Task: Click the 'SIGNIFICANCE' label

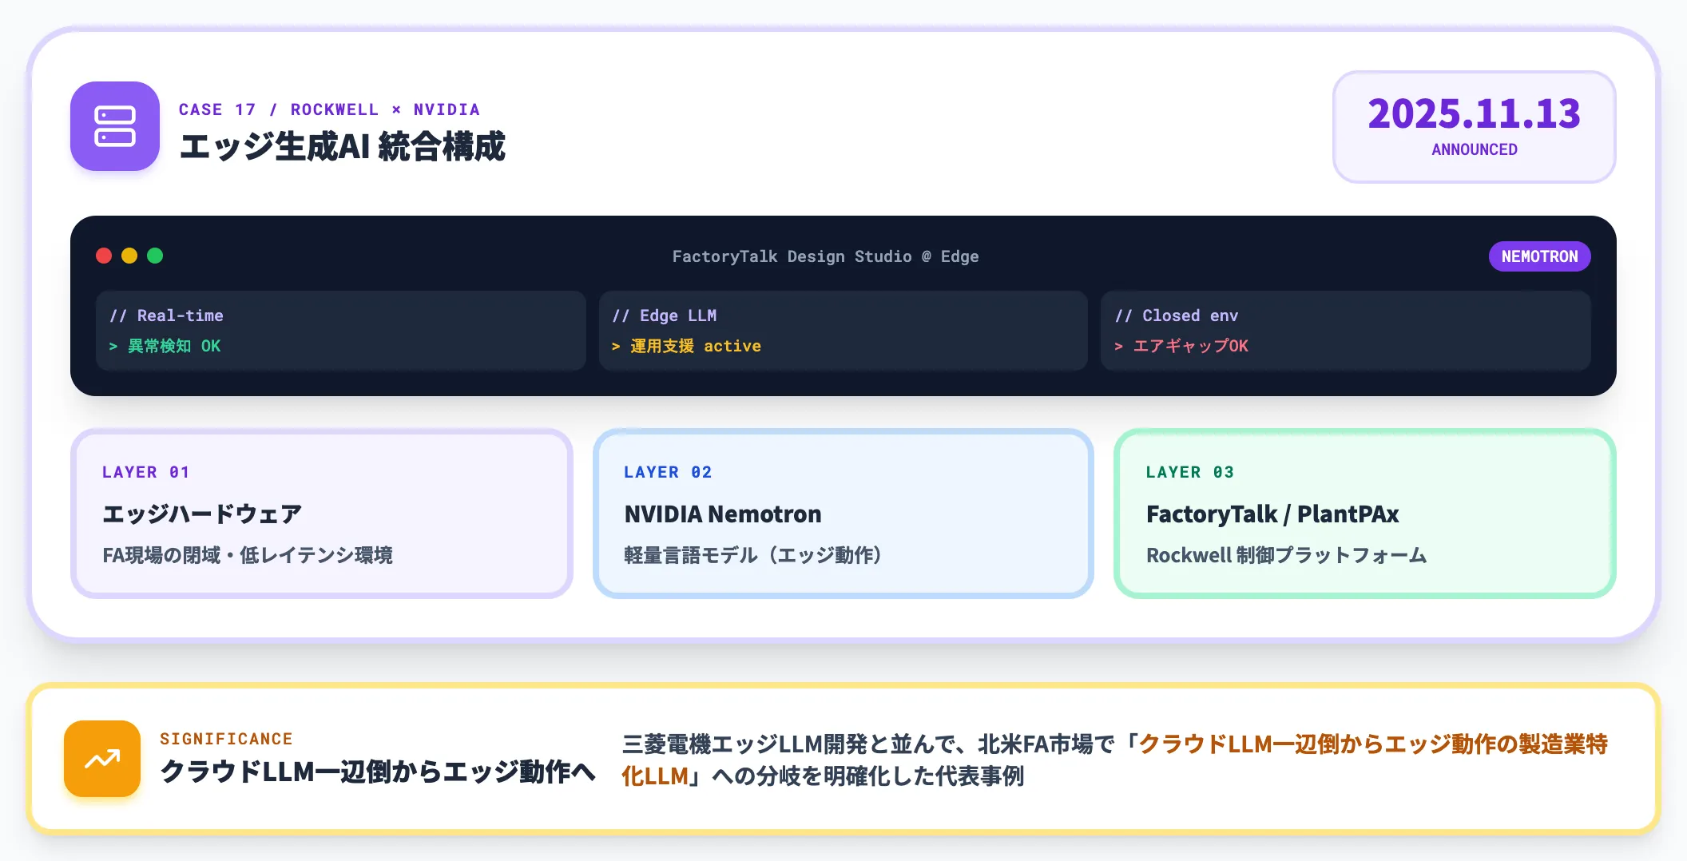Action: coord(226,739)
